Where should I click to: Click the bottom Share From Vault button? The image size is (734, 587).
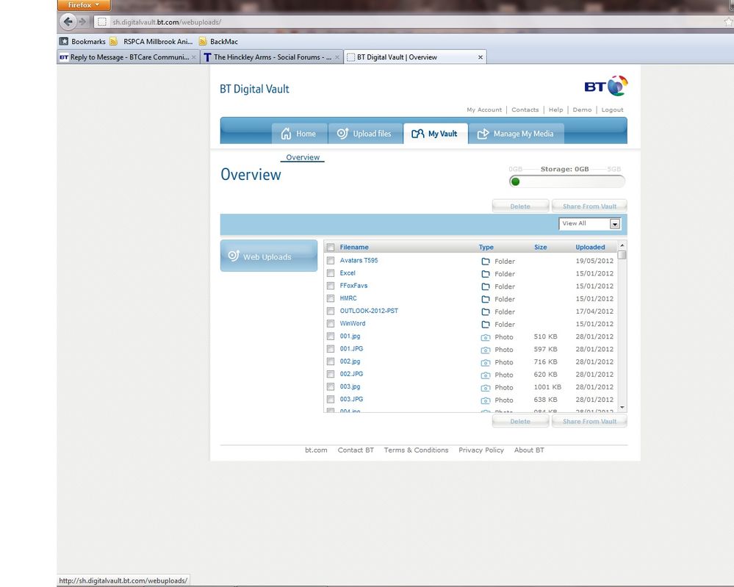click(589, 421)
